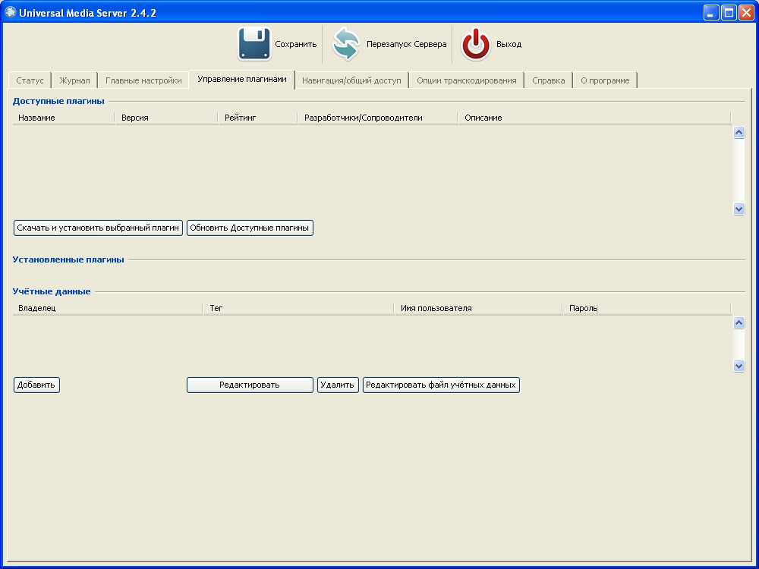Click the Владелец column header

pos(108,308)
